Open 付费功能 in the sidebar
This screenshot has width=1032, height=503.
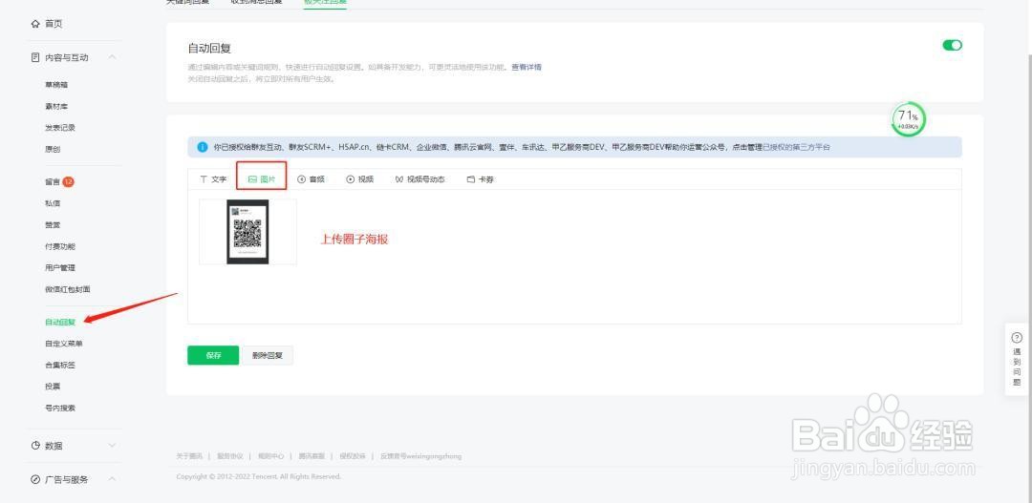click(x=60, y=246)
